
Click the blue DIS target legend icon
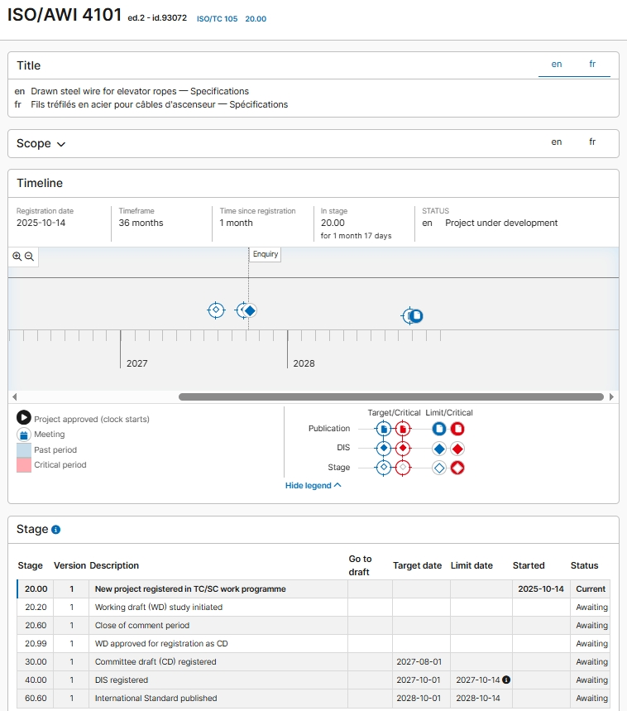[383, 448]
